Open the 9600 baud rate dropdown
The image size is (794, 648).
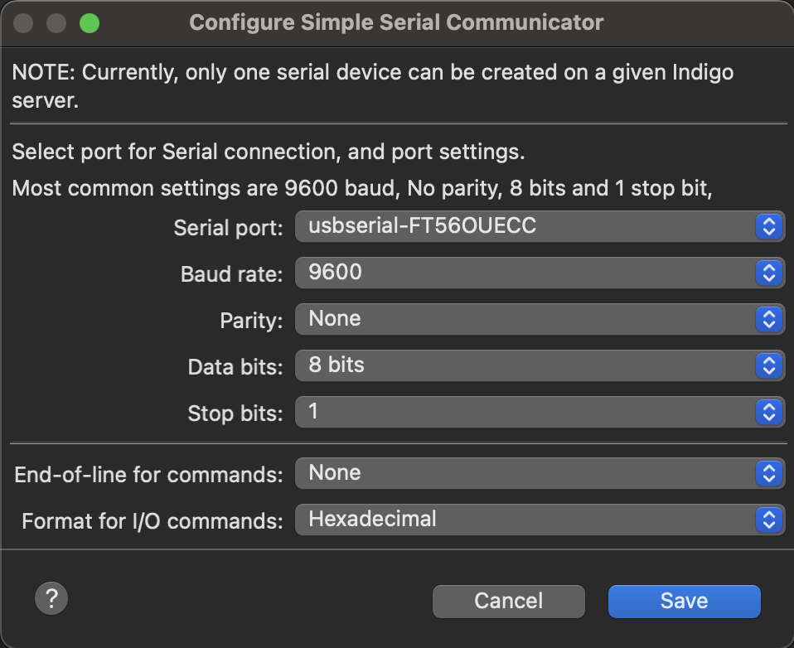[540, 273]
